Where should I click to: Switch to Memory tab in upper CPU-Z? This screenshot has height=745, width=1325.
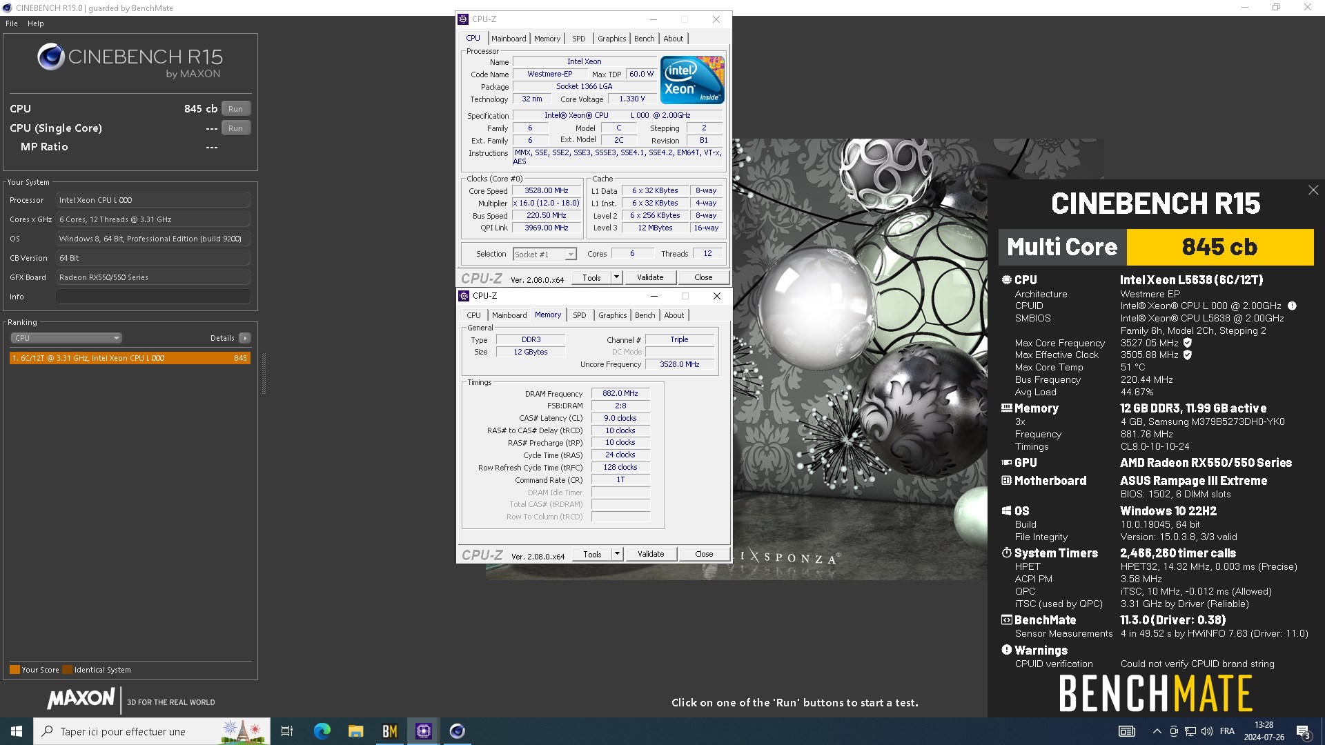[547, 39]
